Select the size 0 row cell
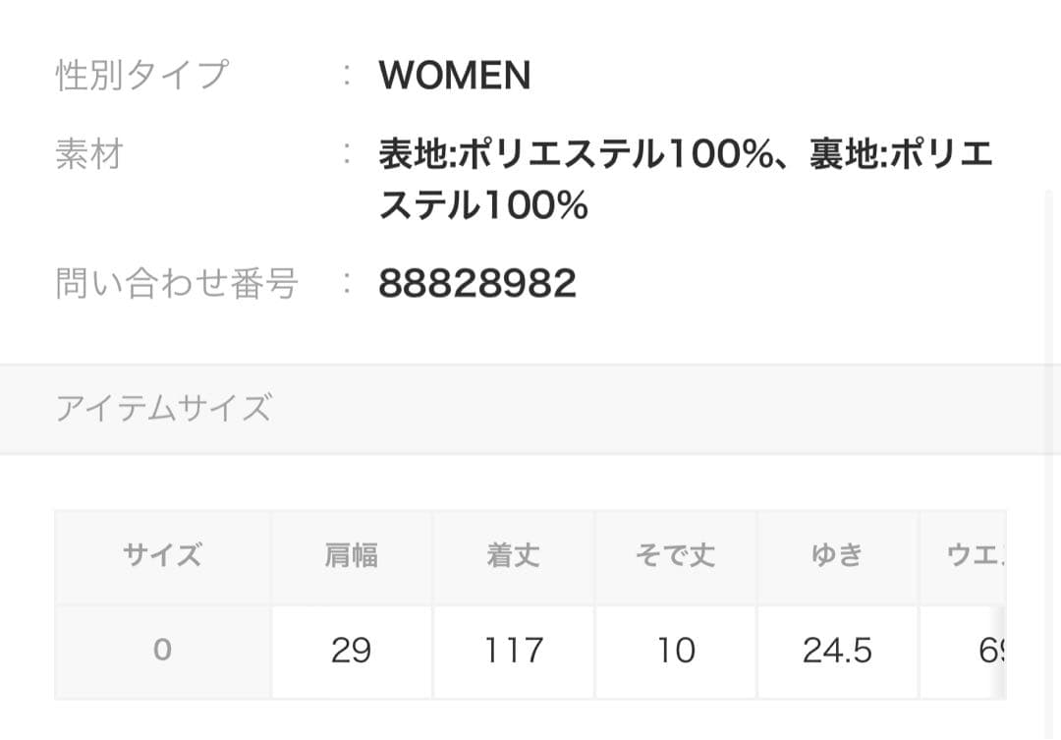 pyautogui.click(x=162, y=651)
